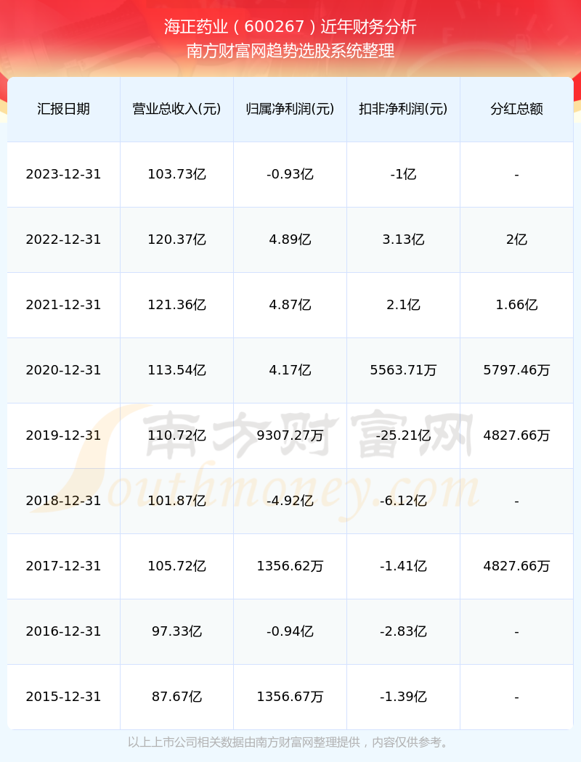Click the date cell 2015-12-31
This screenshot has height=762, width=581.
64,697
